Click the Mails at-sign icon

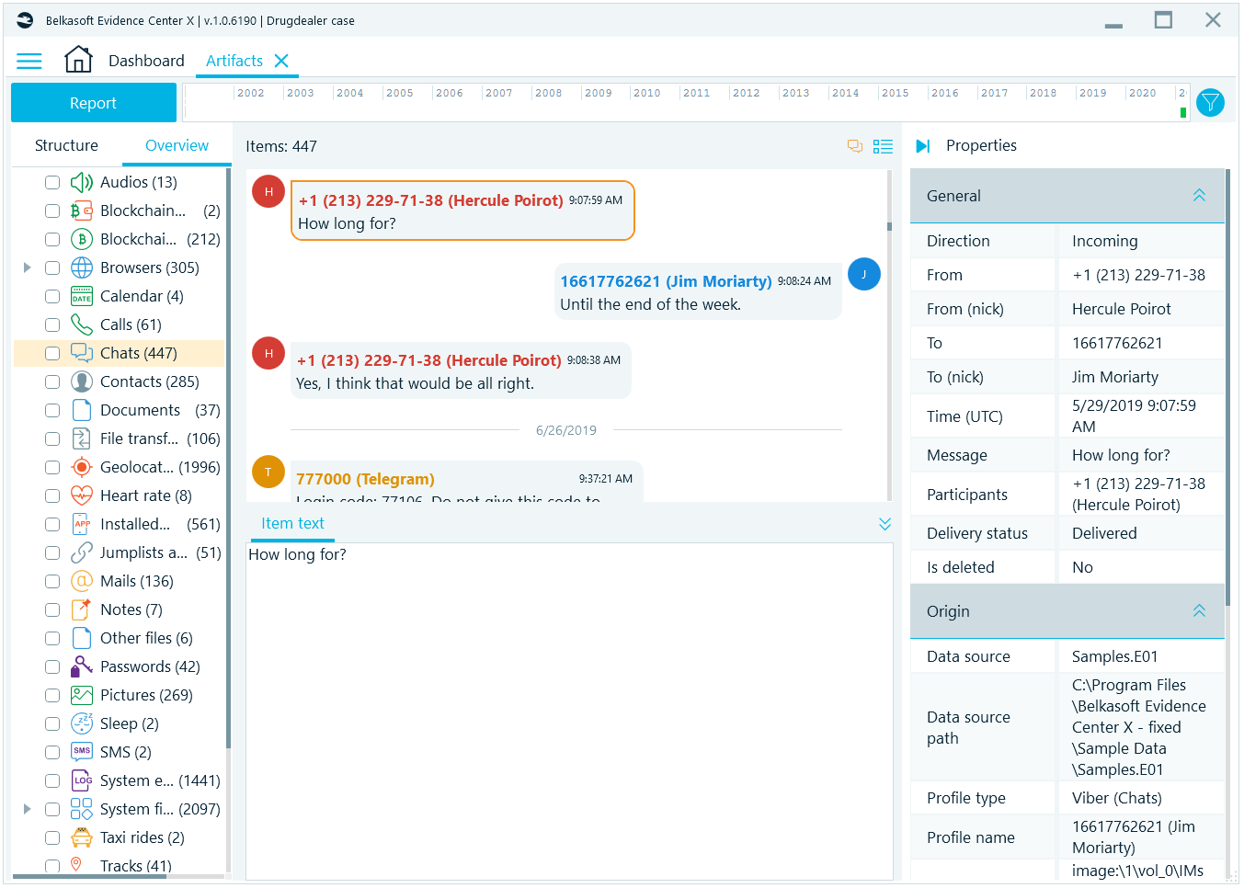click(82, 581)
